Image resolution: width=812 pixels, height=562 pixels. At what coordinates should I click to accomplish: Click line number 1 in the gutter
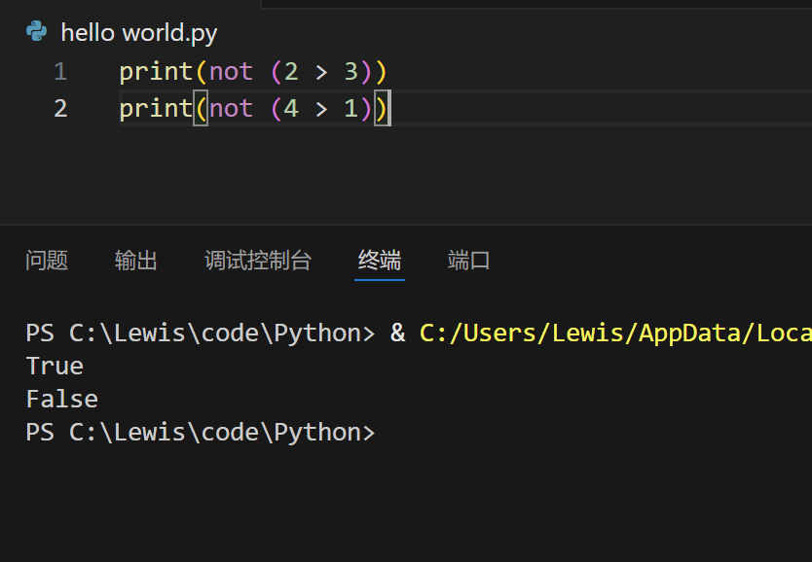60,72
